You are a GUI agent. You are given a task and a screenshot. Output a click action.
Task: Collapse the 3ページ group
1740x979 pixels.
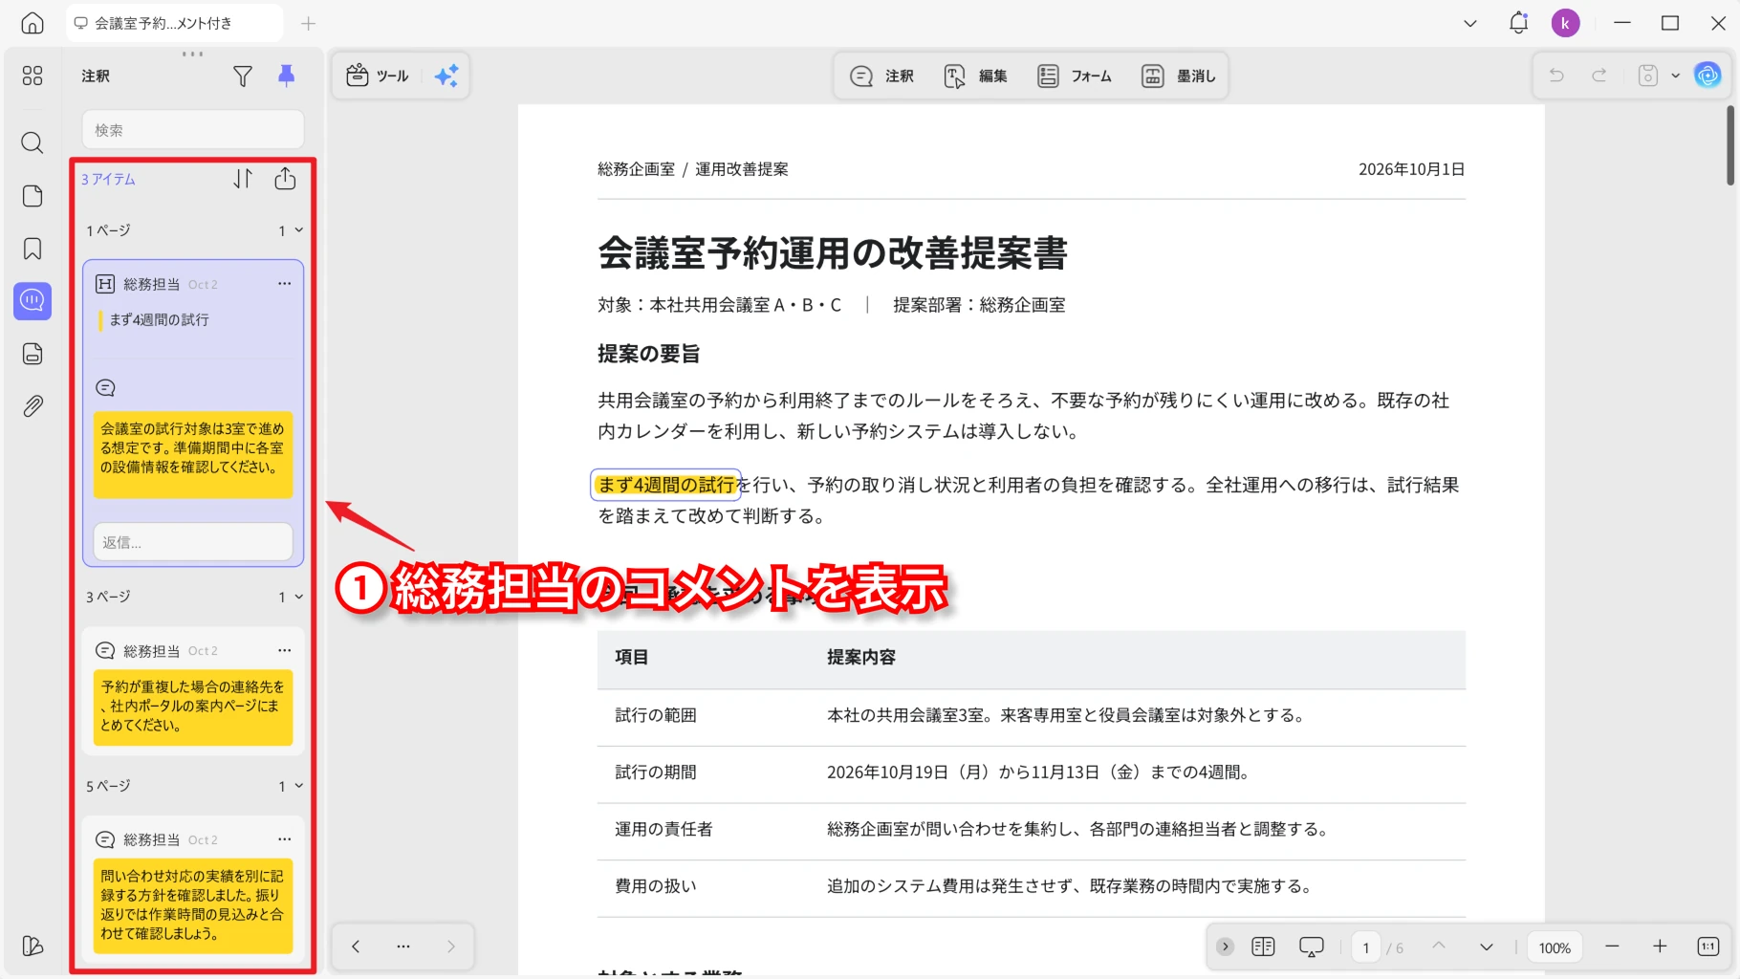(x=298, y=597)
